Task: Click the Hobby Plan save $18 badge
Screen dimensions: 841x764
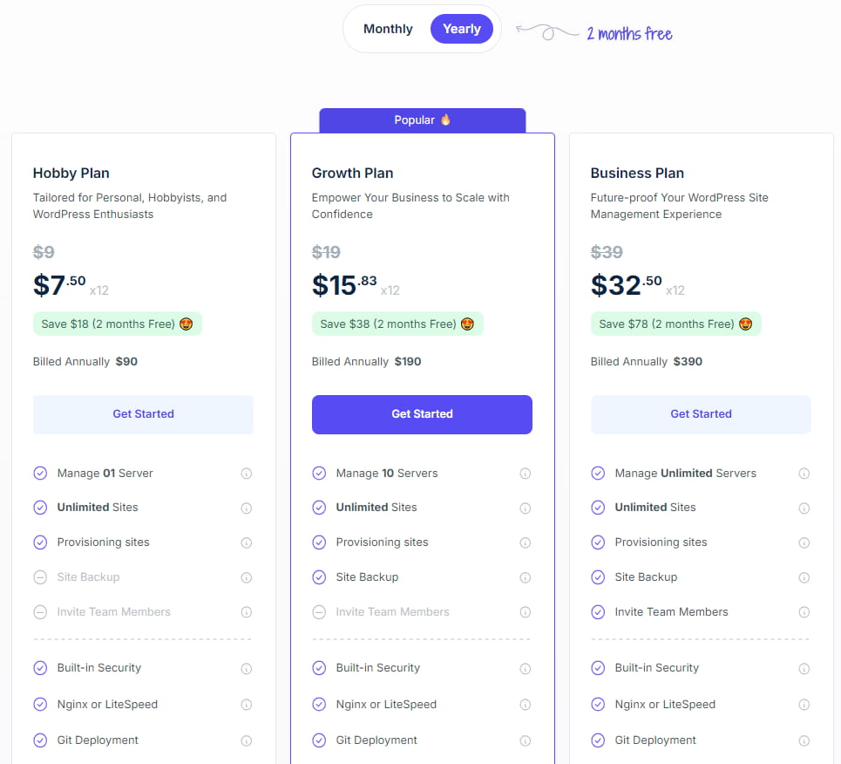Action: (x=117, y=324)
